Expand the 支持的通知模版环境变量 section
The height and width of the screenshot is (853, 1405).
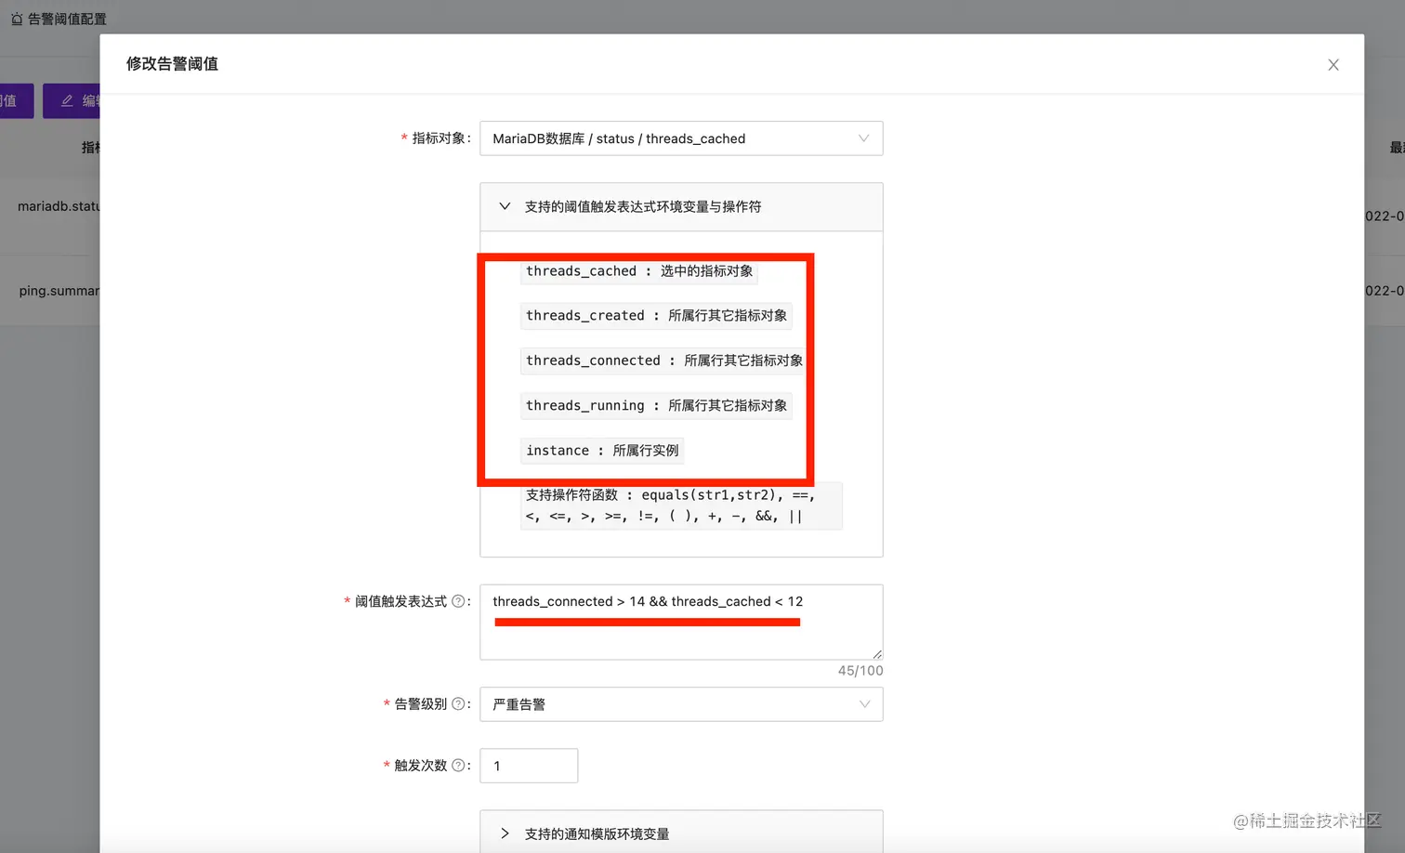pos(505,833)
